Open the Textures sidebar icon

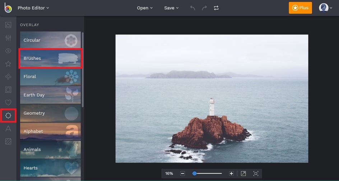(x=8, y=142)
